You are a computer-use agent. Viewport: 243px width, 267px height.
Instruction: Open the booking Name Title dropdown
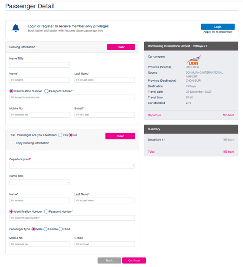(39, 65)
